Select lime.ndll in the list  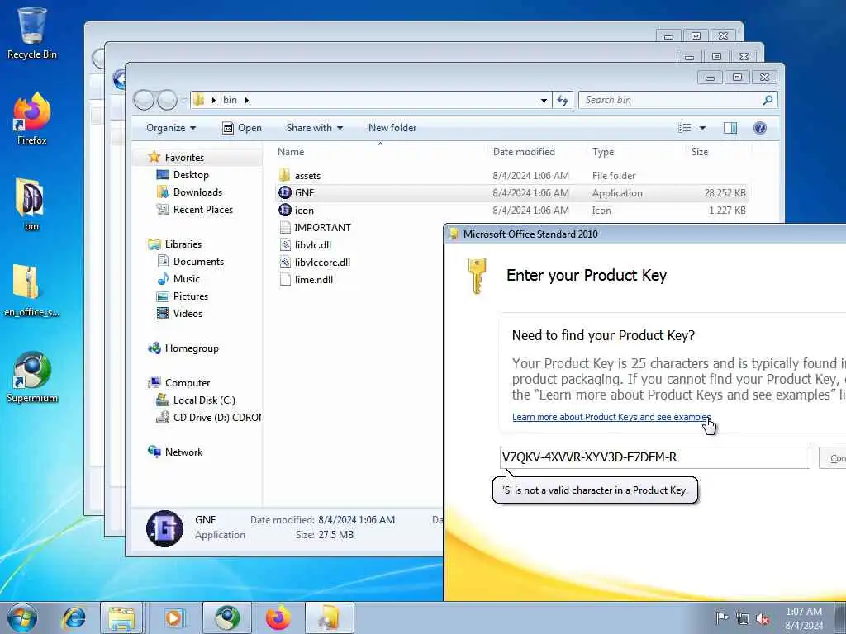pos(313,279)
